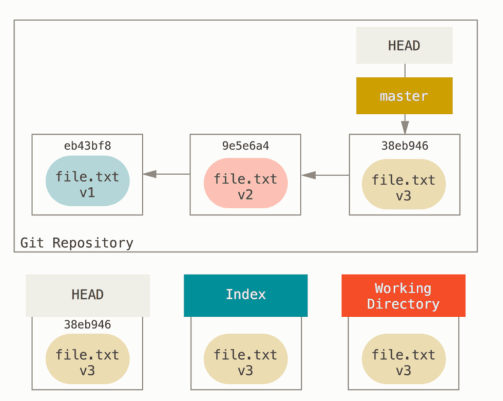
Task: Select the yellow master branch label
Action: tap(404, 96)
